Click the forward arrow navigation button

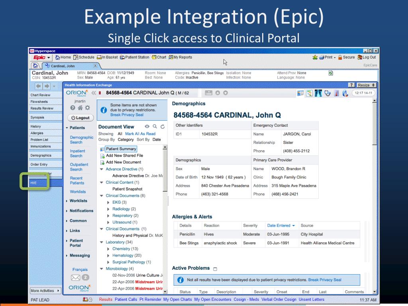47,86
